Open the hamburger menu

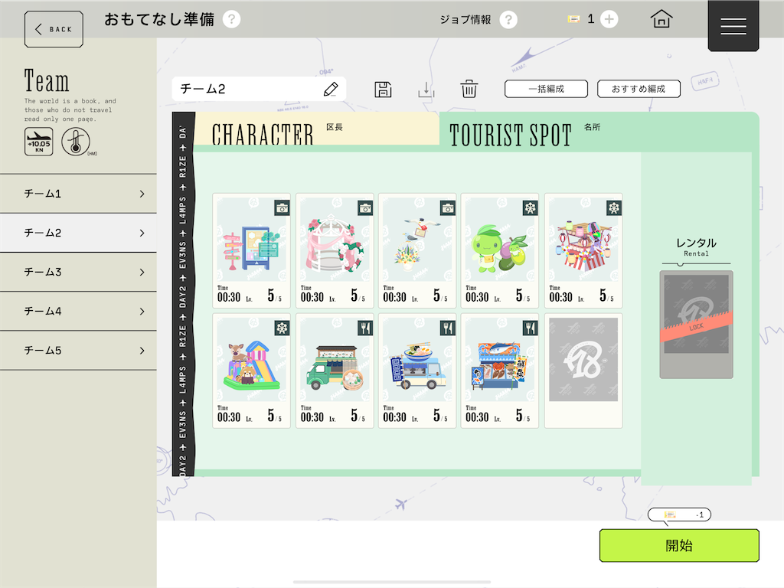tap(733, 25)
